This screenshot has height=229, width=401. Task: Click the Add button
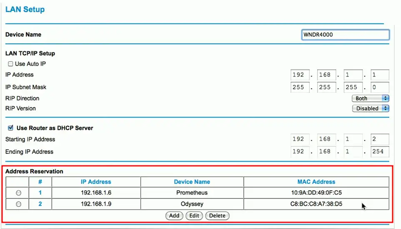point(174,216)
